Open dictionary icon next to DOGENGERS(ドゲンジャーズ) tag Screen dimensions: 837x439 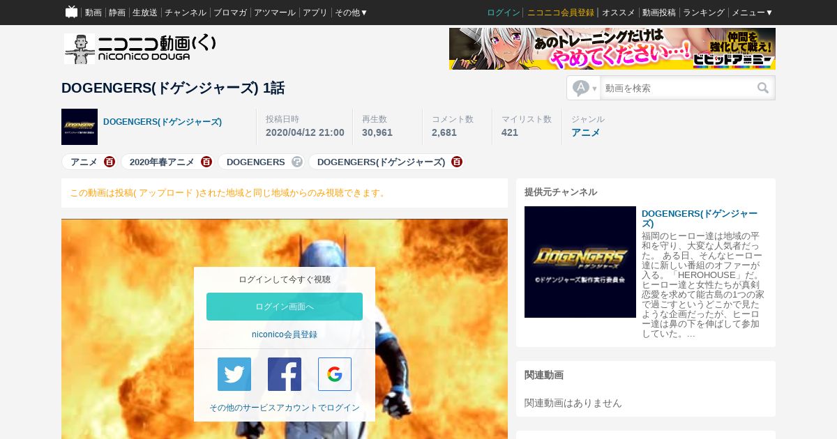pos(457,162)
